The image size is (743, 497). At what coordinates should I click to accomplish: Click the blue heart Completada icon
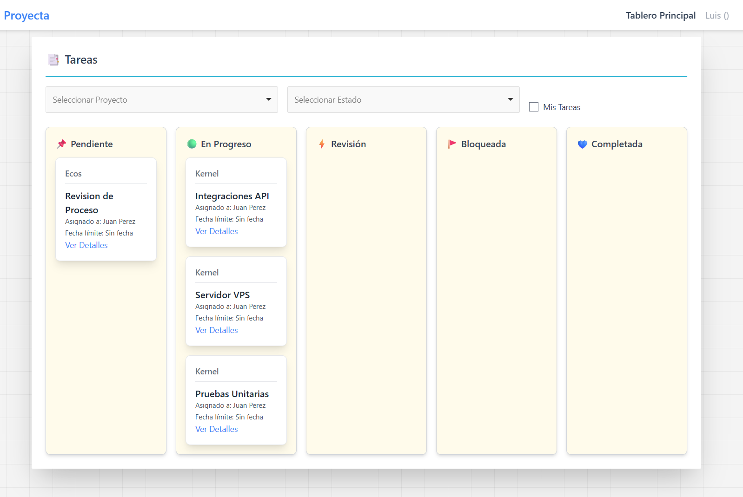point(582,144)
